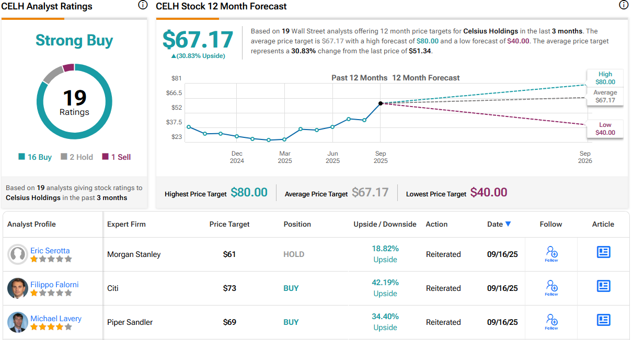Follow analyst Michael Lavery

click(x=551, y=322)
